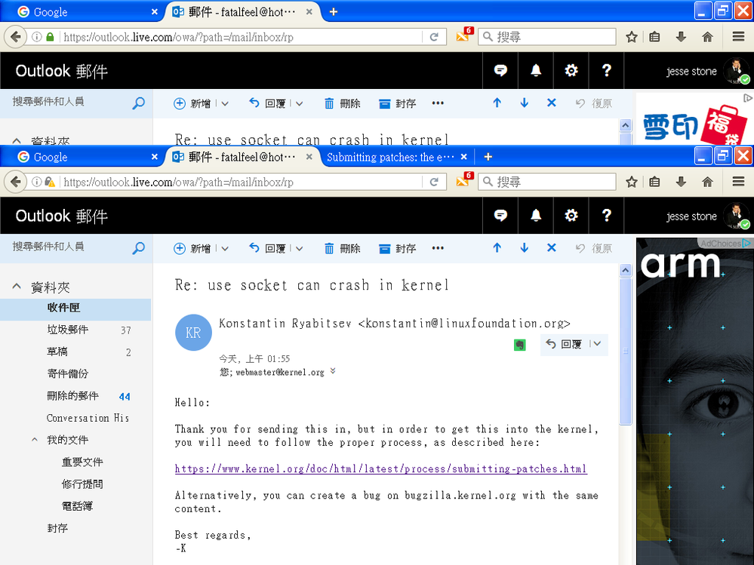Expand recipients chevron after webmaster@kernel.org

tap(333, 371)
